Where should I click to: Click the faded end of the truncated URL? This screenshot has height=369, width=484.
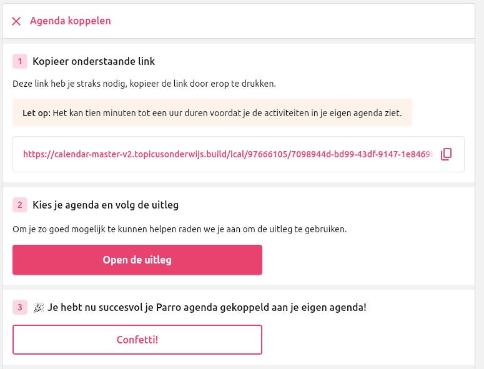point(428,154)
